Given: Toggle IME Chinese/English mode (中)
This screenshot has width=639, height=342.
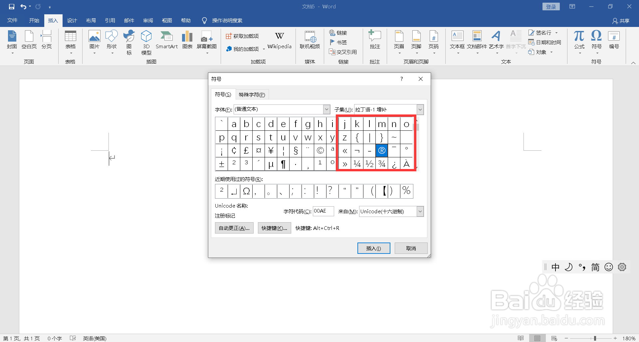Looking at the screenshot, I should click(555, 267).
